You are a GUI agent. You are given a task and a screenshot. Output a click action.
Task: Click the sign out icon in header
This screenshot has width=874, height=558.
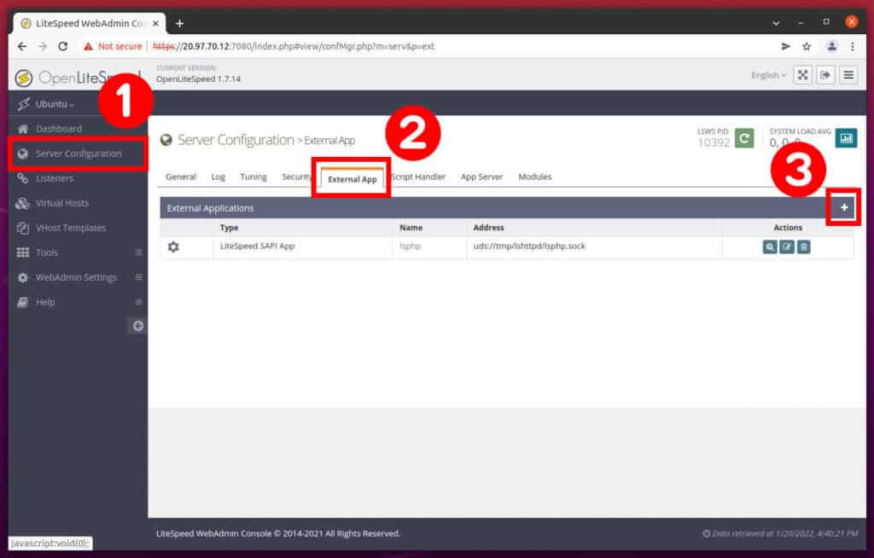pos(825,75)
